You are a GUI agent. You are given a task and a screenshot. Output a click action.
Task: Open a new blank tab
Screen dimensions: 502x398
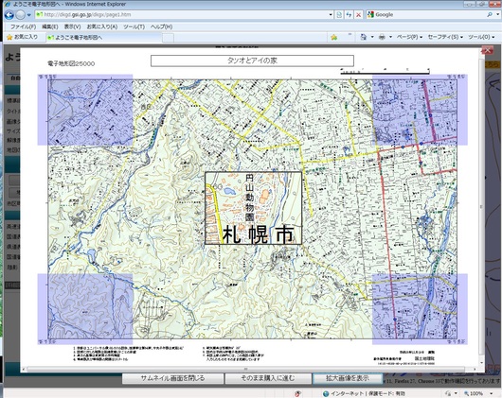[168, 38]
